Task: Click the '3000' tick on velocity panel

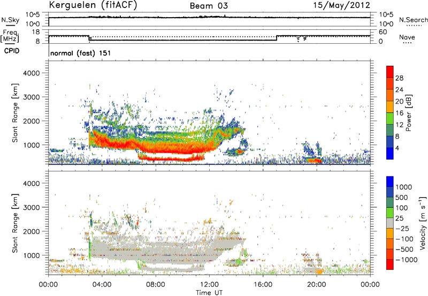Action: [31, 207]
